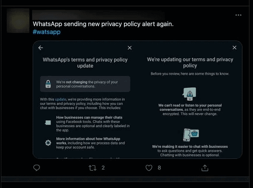Screen dimensions: 253x188
Task: Open the #watsapp hashtag link
Action: pyautogui.click(x=47, y=32)
